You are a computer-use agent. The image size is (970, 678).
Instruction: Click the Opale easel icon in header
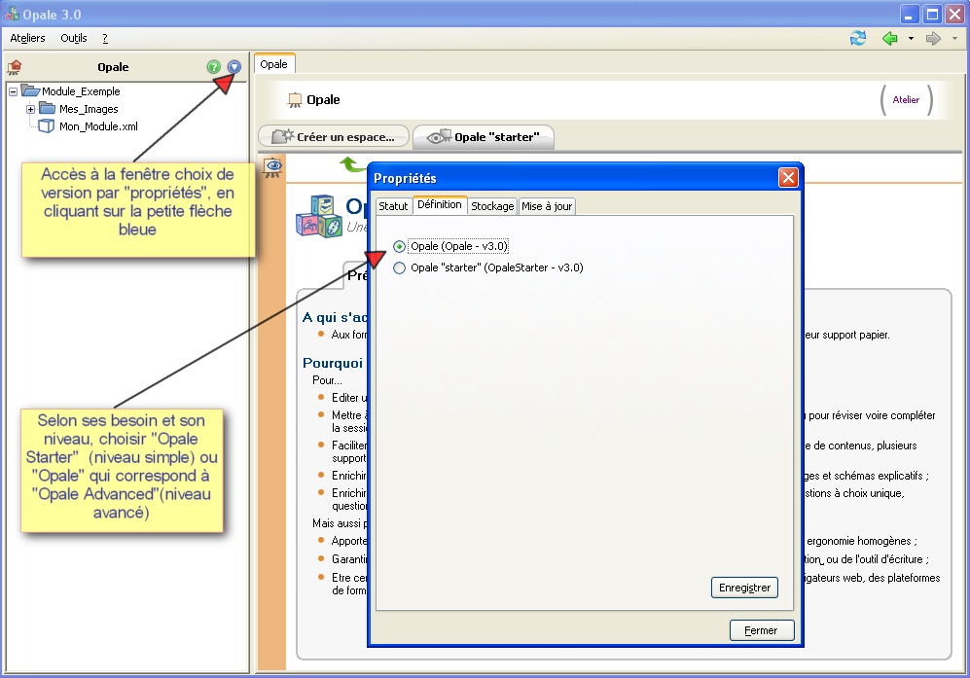[x=295, y=99]
